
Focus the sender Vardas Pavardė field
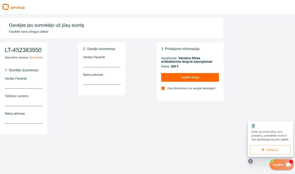pyautogui.click(x=24, y=86)
